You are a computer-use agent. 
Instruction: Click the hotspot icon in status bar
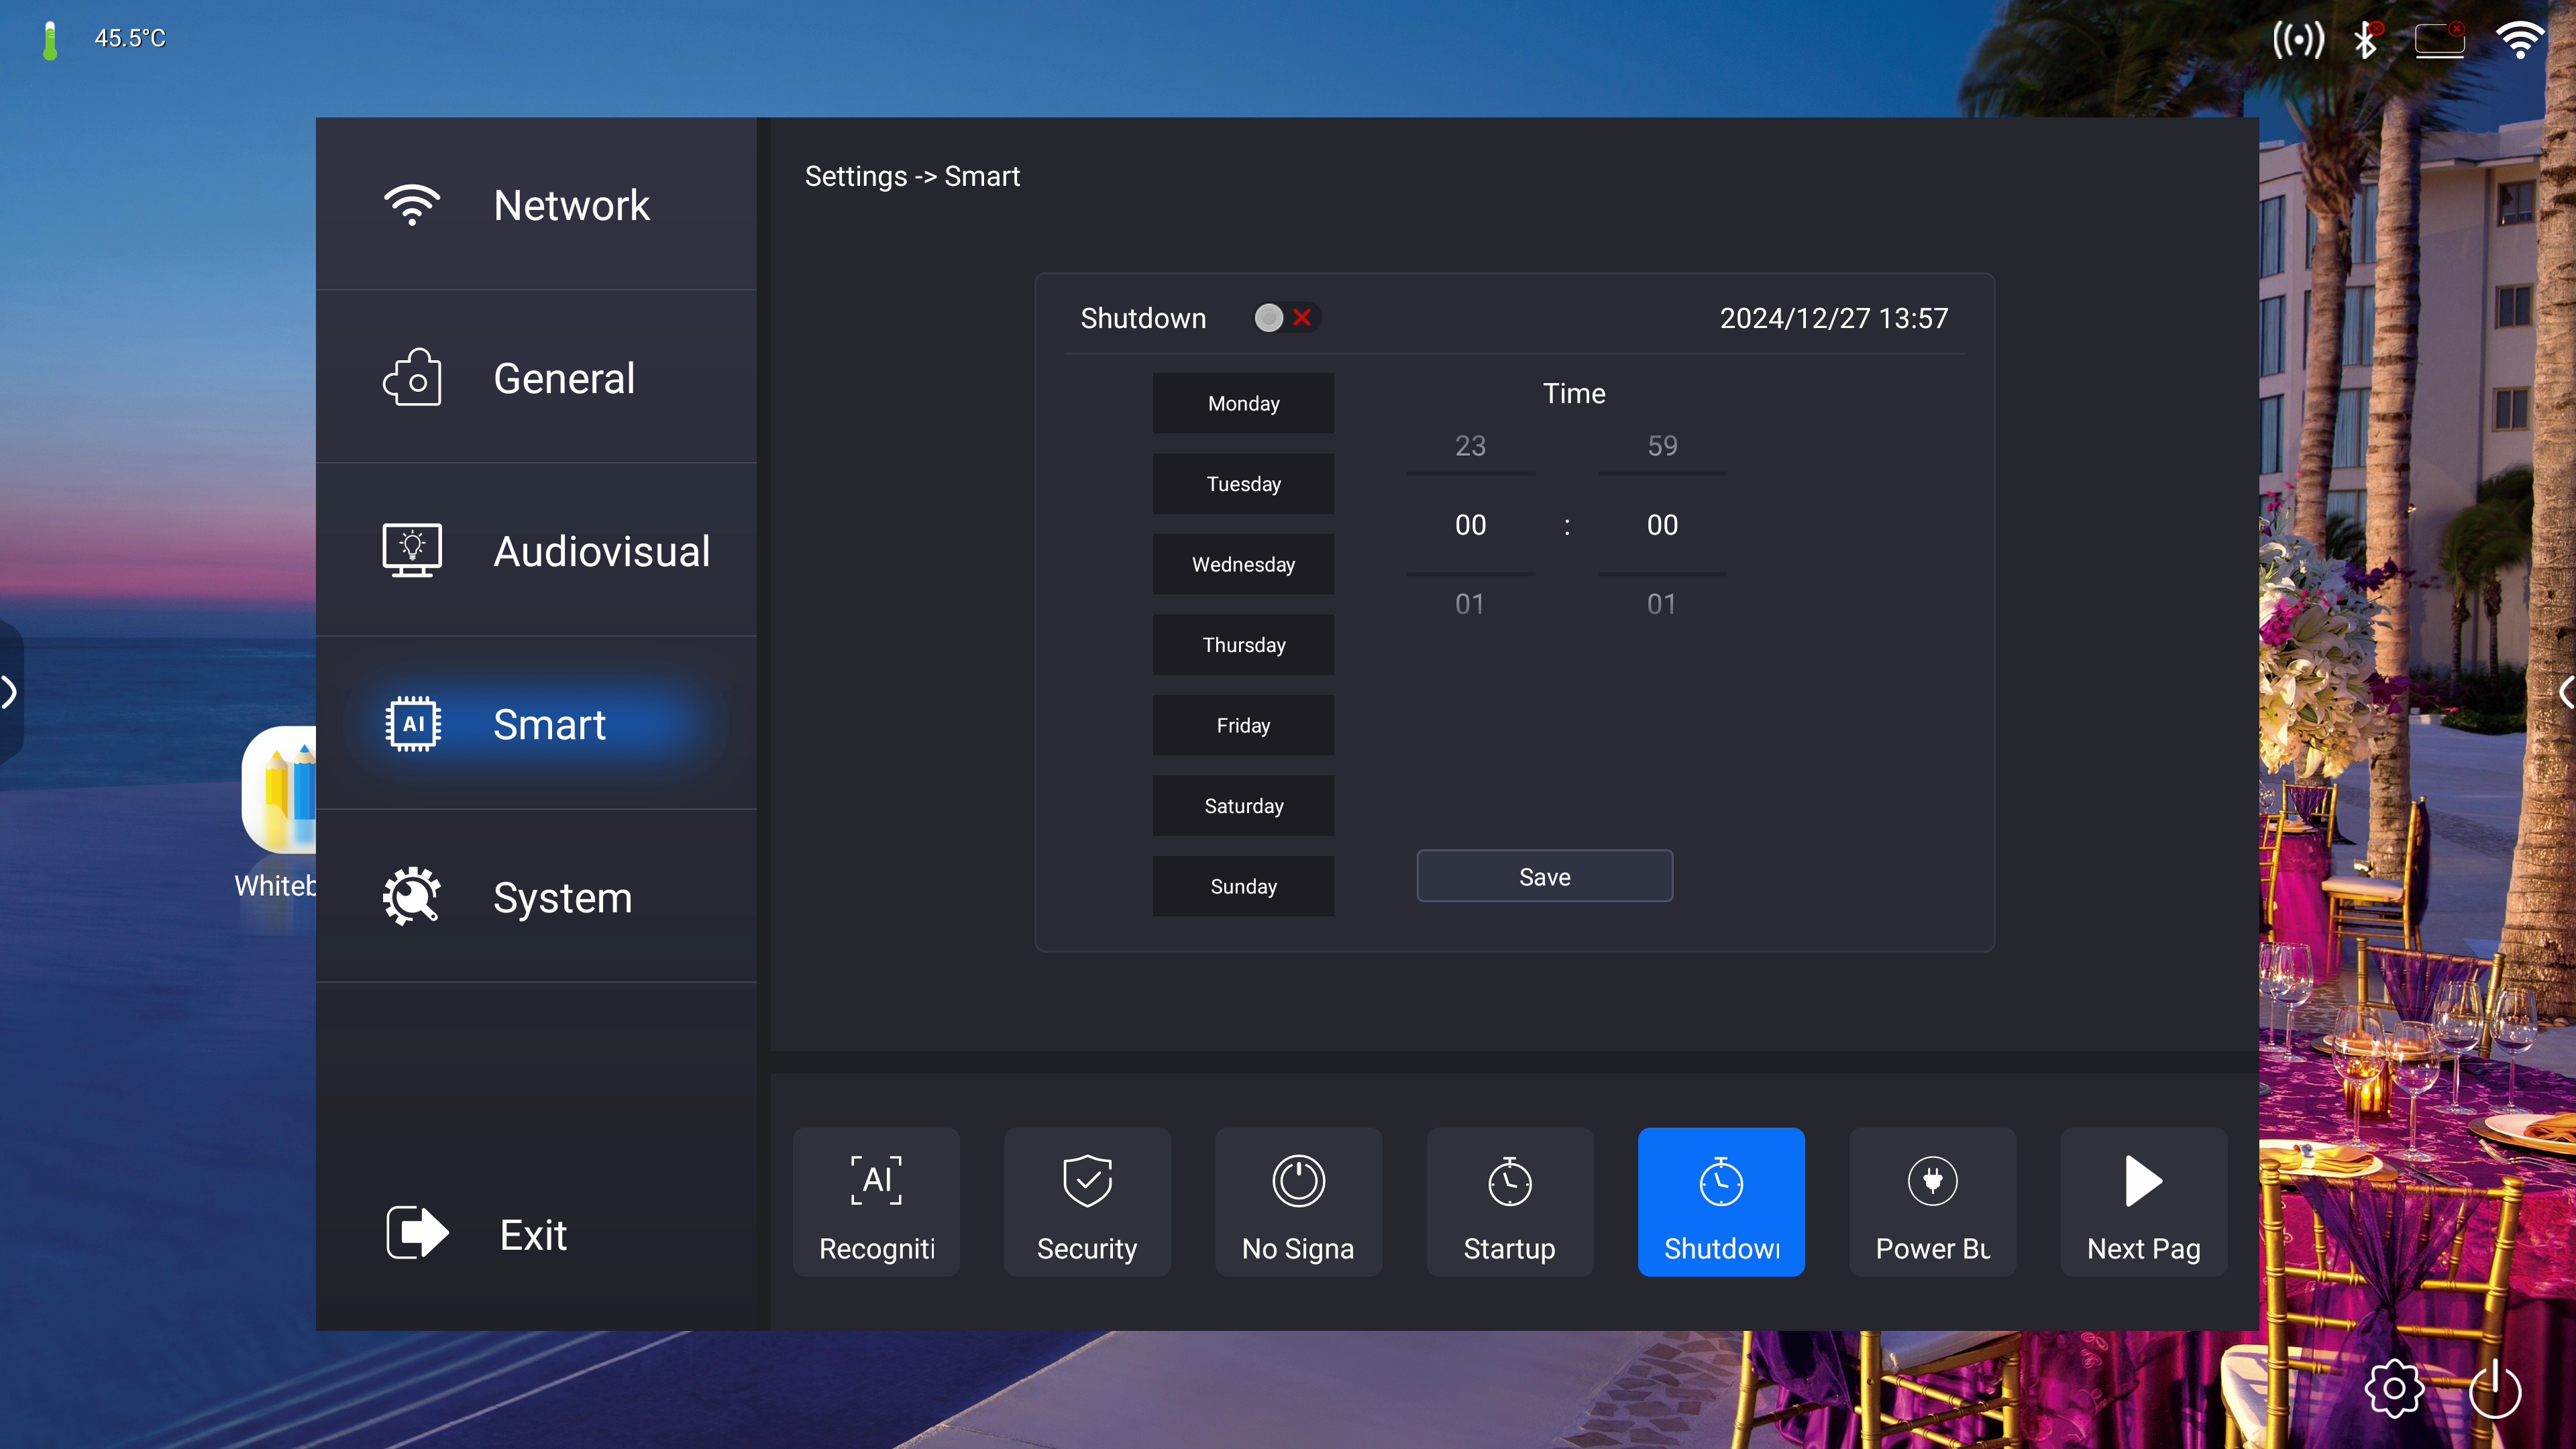[x=2298, y=40]
